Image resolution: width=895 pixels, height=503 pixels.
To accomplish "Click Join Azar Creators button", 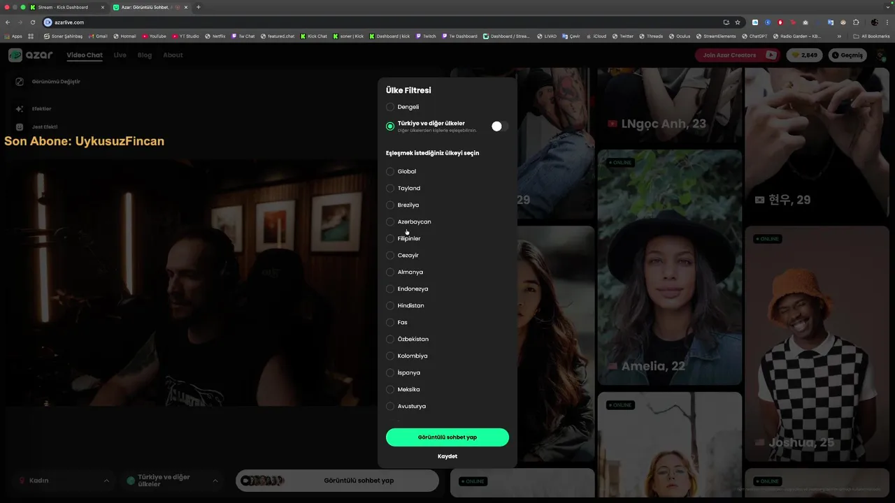I will point(737,55).
